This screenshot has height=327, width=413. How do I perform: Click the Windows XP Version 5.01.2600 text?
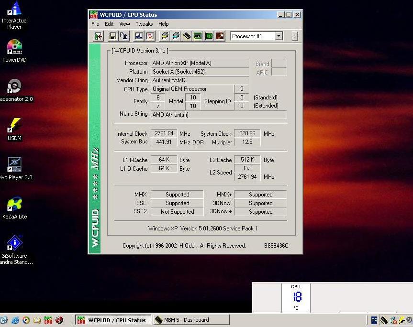coord(203,229)
